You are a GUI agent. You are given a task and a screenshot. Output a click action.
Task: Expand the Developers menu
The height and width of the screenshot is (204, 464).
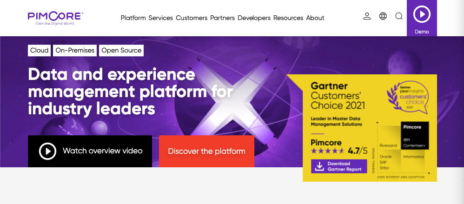pyautogui.click(x=254, y=18)
